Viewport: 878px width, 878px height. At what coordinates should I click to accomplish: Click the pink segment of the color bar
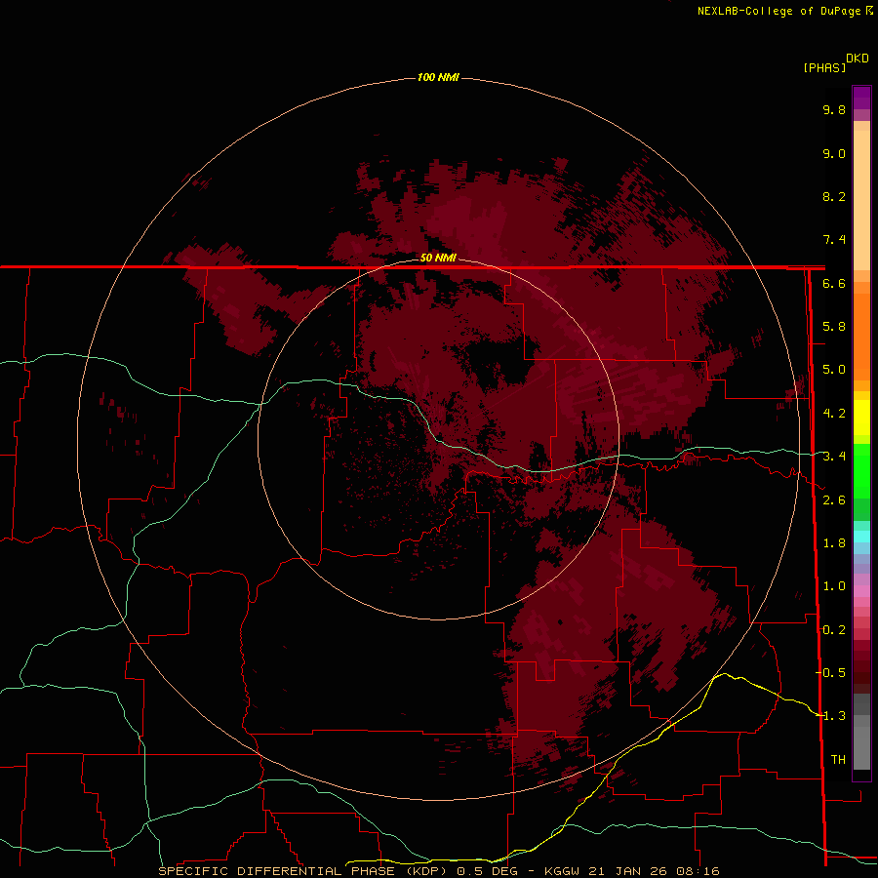pyautogui.click(x=861, y=591)
